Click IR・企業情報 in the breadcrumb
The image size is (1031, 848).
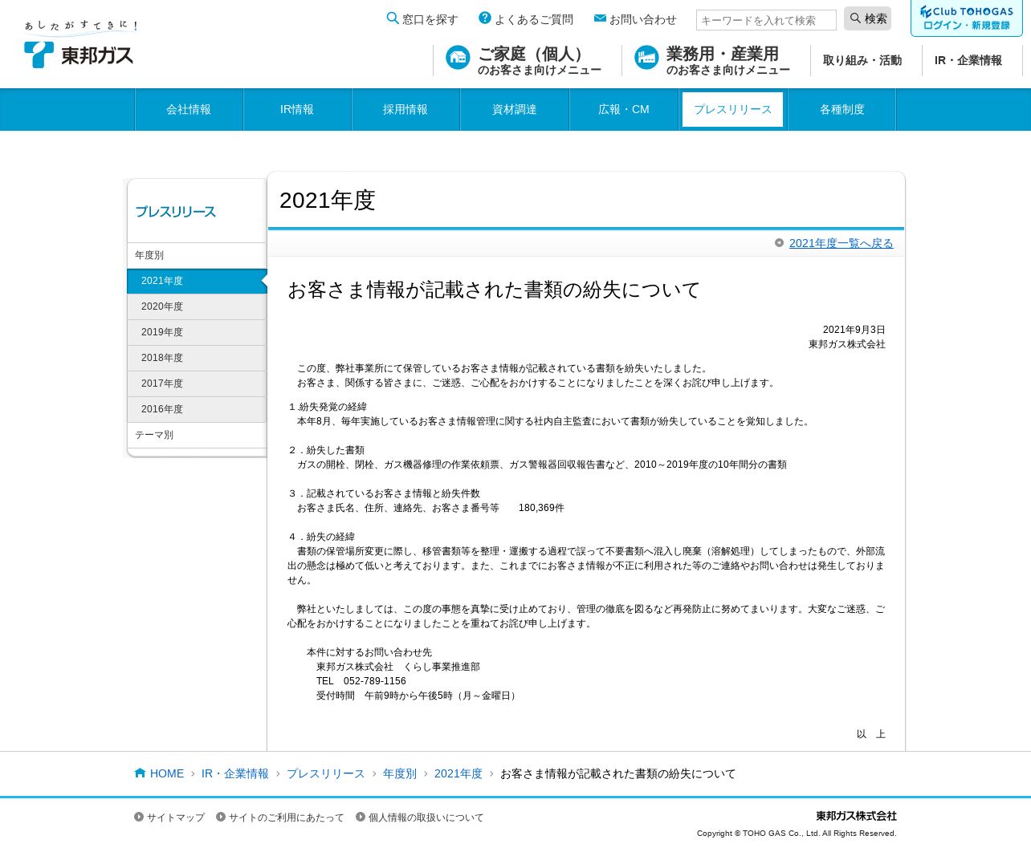click(x=235, y=773)
